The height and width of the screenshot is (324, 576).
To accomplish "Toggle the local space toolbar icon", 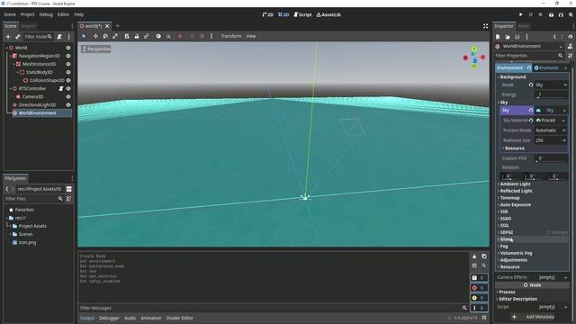I will click(x=158, y=36).
